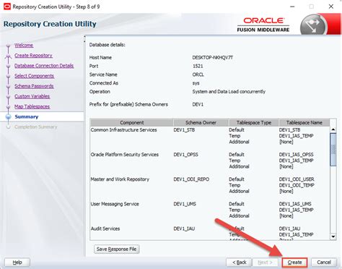The width and height of the screenshot is (342, 269).
Task: Click the Tablespace Type column header
Action: (254, 122)
